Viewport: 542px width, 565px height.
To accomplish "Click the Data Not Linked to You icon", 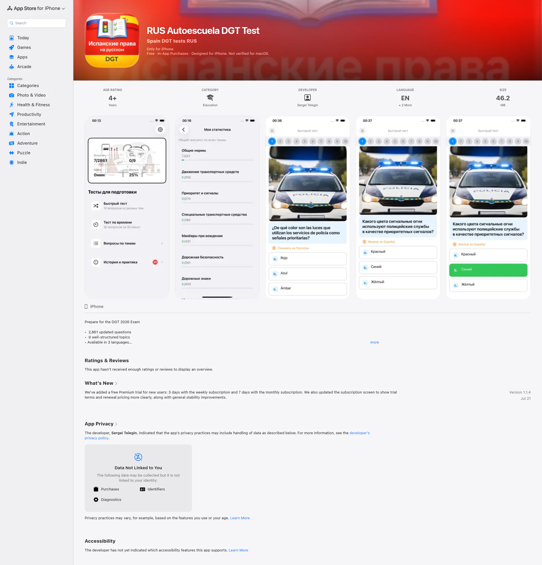I will tap(138, 457).
